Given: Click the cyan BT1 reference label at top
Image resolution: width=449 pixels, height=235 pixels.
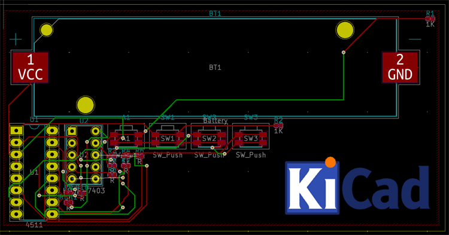Looking at the screenshot, I should pos(215,13).
